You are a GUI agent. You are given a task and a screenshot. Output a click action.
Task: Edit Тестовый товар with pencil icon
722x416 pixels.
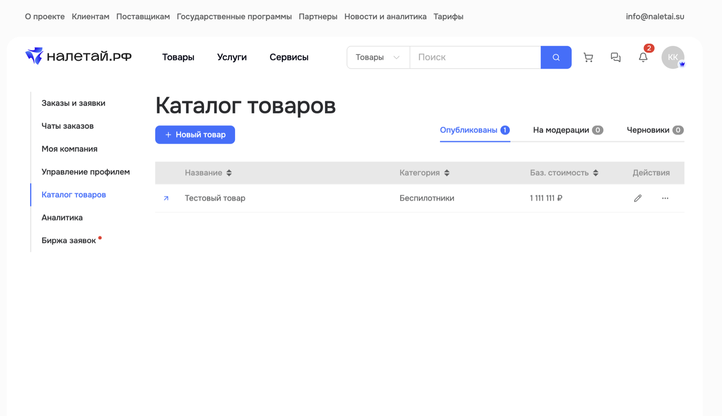[x=638, y=198]
